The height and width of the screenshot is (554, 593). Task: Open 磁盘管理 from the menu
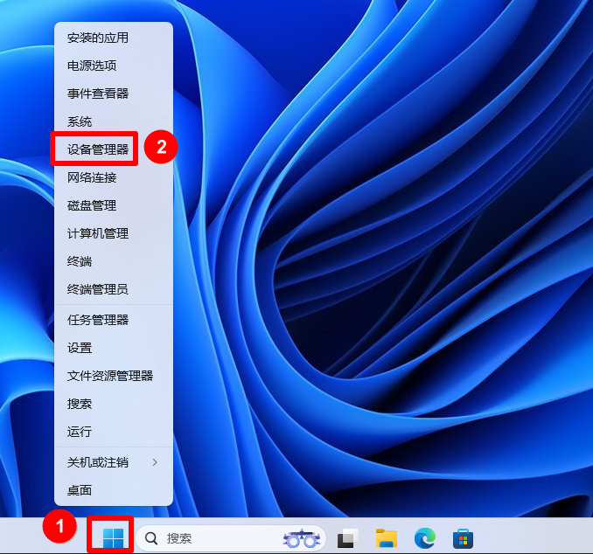(114, 205)
